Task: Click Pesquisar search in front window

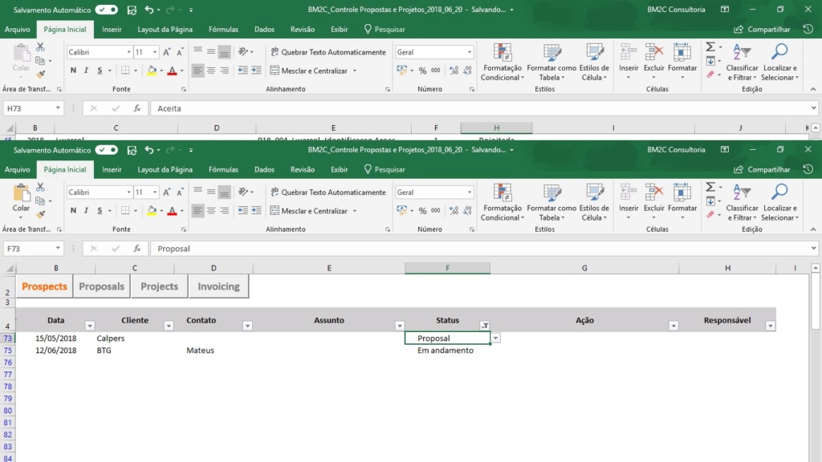Action: click(x=385, y=170)
